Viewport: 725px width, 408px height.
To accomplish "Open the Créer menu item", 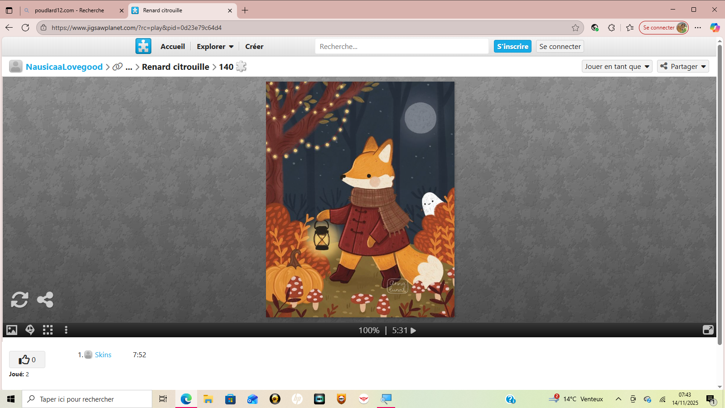I will (x=254, y=46).
